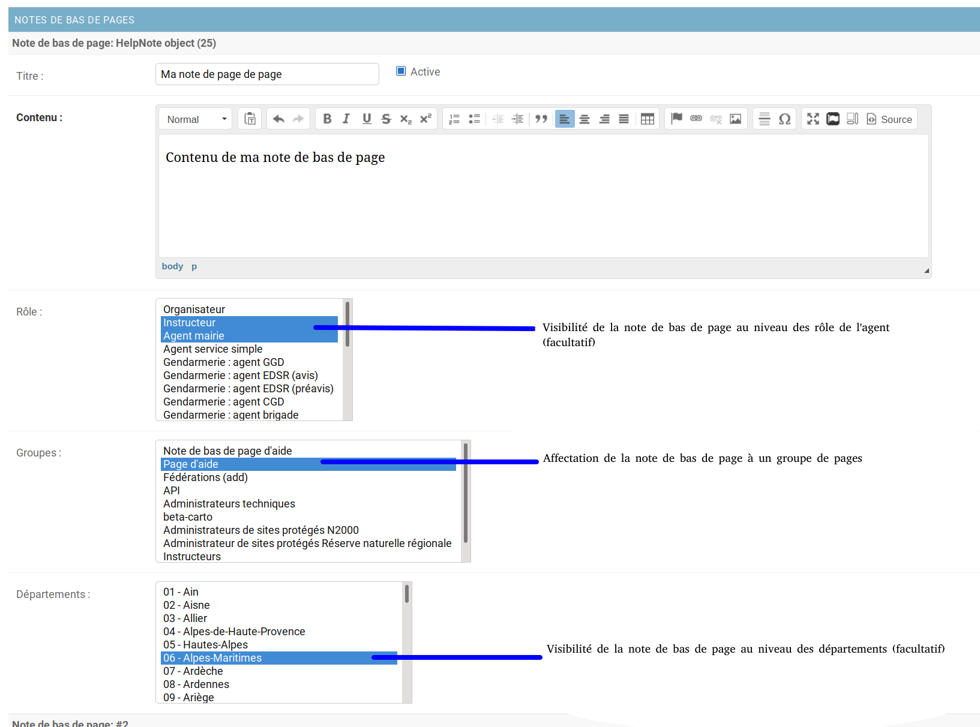Select the role Agent service simple
The width and height of the screenshot is (980, 727).
pyautogui.click(x=212, y=349)
